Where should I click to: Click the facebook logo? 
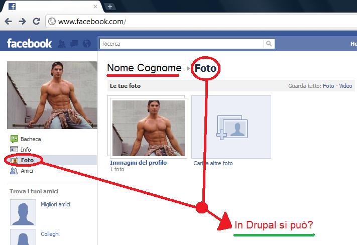29,43
